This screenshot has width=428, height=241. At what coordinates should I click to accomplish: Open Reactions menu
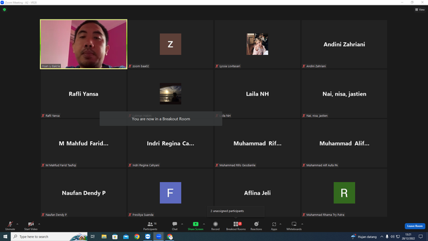point(256,226)
